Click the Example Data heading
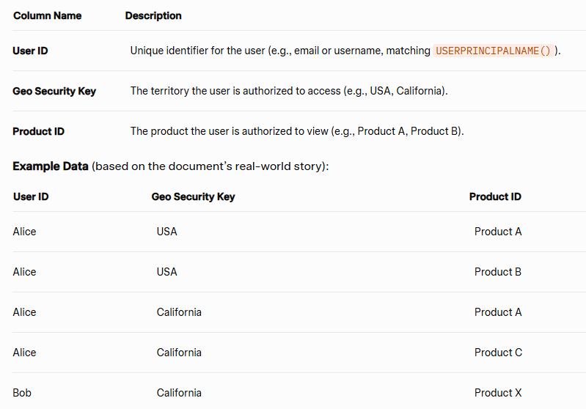Viewport: 586px width, 409px height. point(51,166)
